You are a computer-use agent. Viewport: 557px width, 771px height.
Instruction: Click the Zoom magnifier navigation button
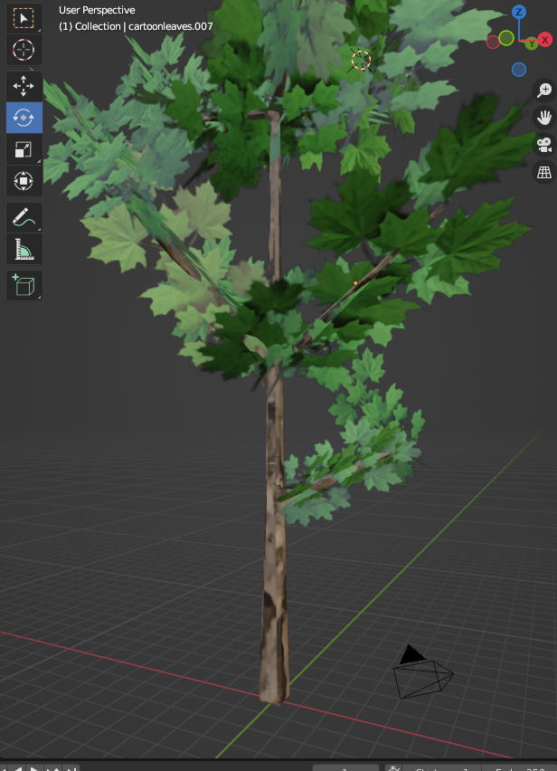(544, 90)
